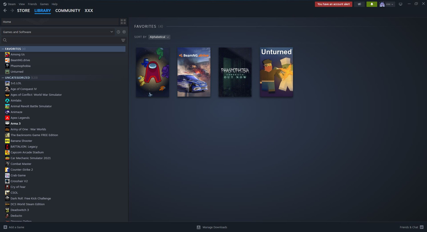The height and width of the screenshot is (232, 427).
Task: Open the Phasmophobia cover art
Action: 235,72
